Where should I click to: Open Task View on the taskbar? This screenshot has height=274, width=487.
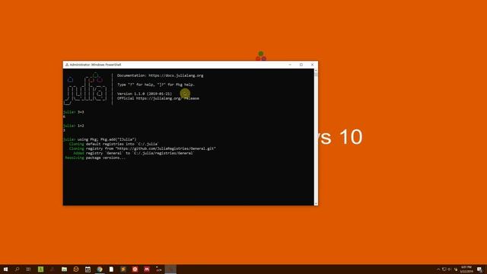29,269
